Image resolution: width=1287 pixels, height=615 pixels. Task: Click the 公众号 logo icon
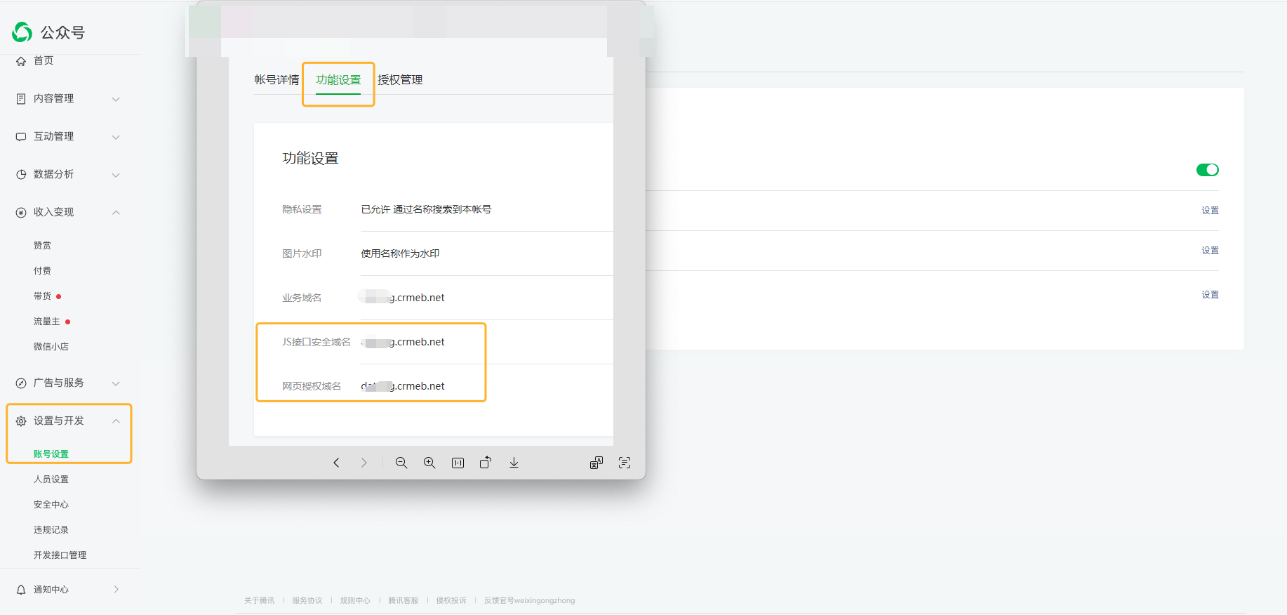(x=22, y=32)
